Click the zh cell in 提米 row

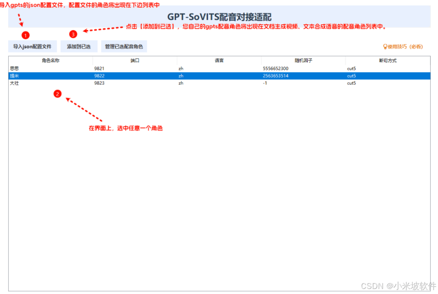tap(181, 76)
